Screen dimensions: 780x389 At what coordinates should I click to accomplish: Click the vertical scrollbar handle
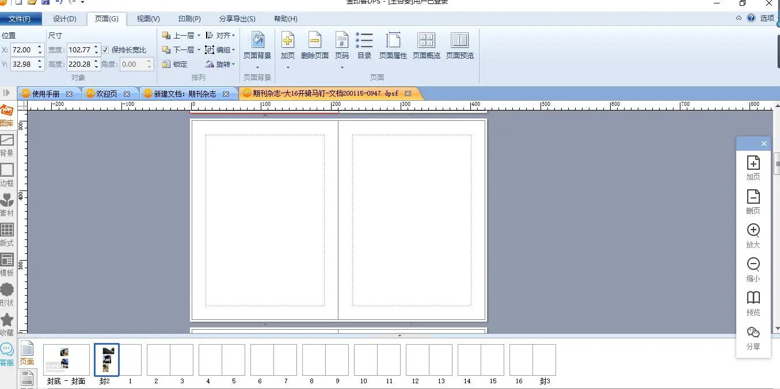pos(777,165)
